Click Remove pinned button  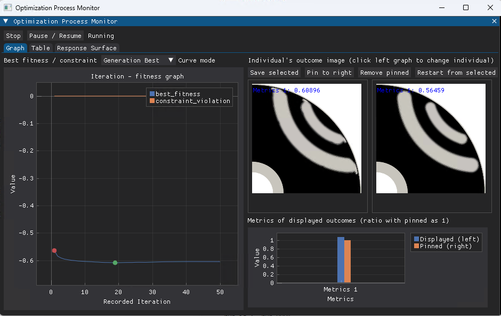coord(384,73)
